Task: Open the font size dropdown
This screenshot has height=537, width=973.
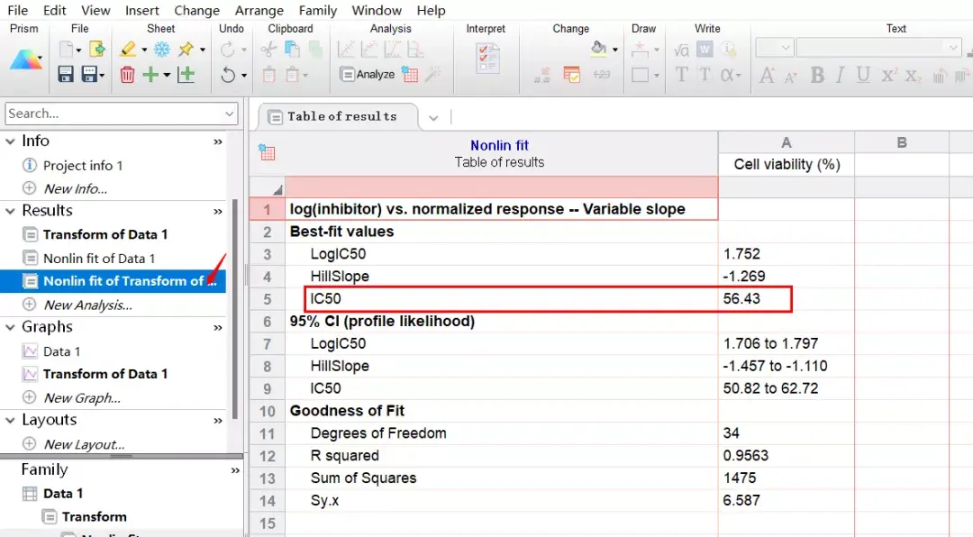Action: coord(785,48)
